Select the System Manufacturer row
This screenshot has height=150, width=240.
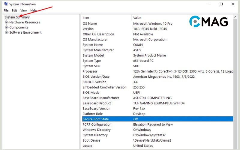click(x=158, y=50)
